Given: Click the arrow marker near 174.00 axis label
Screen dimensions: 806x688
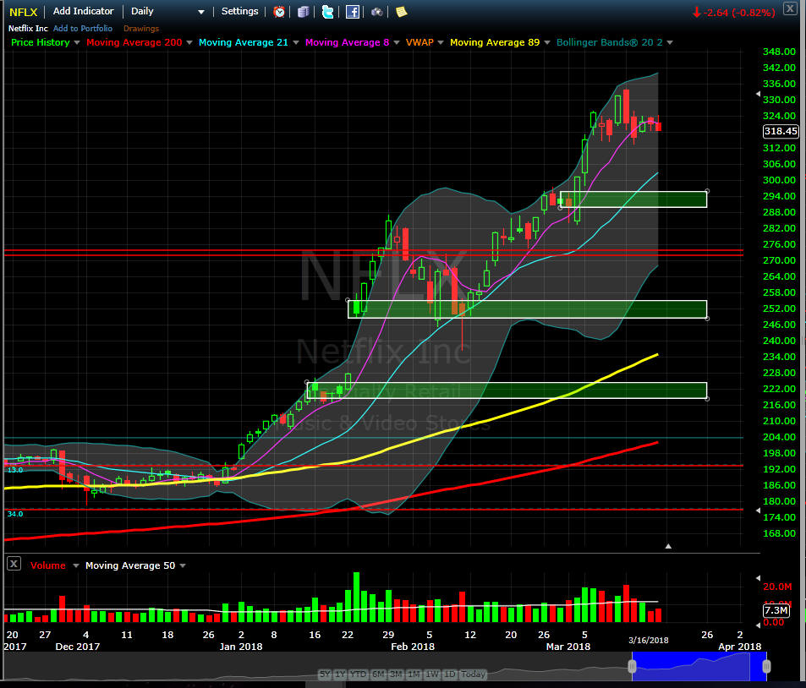Looking at the screenshot, I should coord(758,511).
